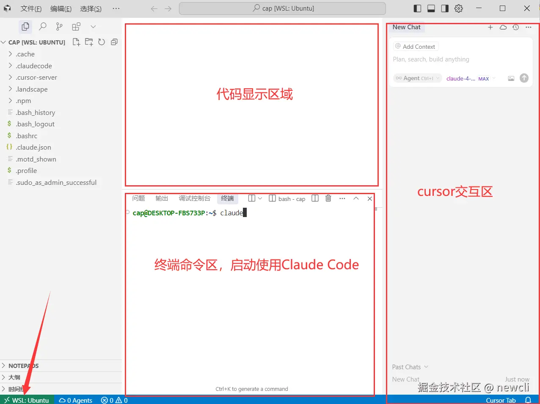Switch to the Debug Console (调试控制台) tab
Viewport: 540px width, 404px height.
(x=194, y=198)
